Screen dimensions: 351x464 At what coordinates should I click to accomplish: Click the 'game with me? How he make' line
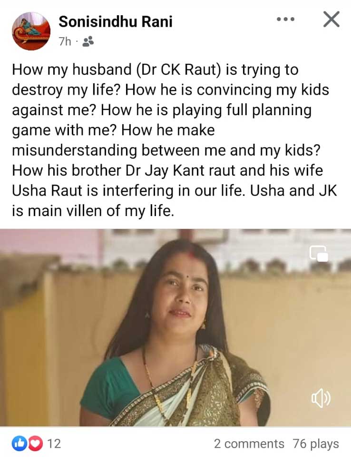coord(113,130)
